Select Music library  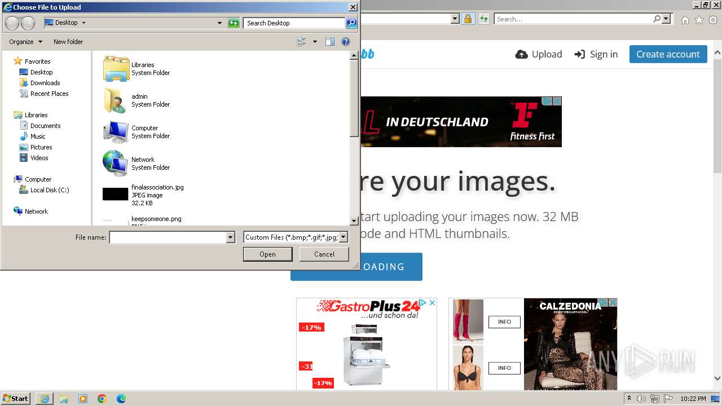click(x=38, y=136)
